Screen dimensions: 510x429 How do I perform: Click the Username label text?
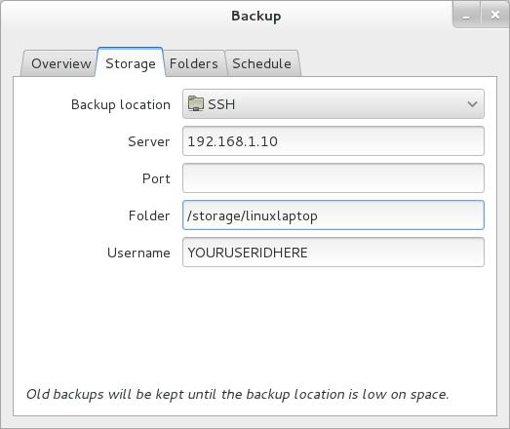(138, 253)
